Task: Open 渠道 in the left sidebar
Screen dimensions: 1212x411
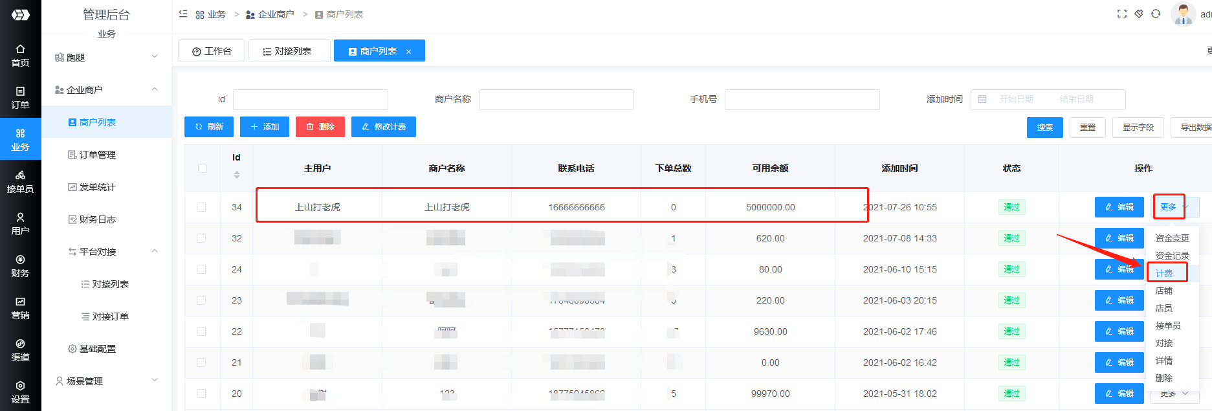Action: tap(20, 350)
